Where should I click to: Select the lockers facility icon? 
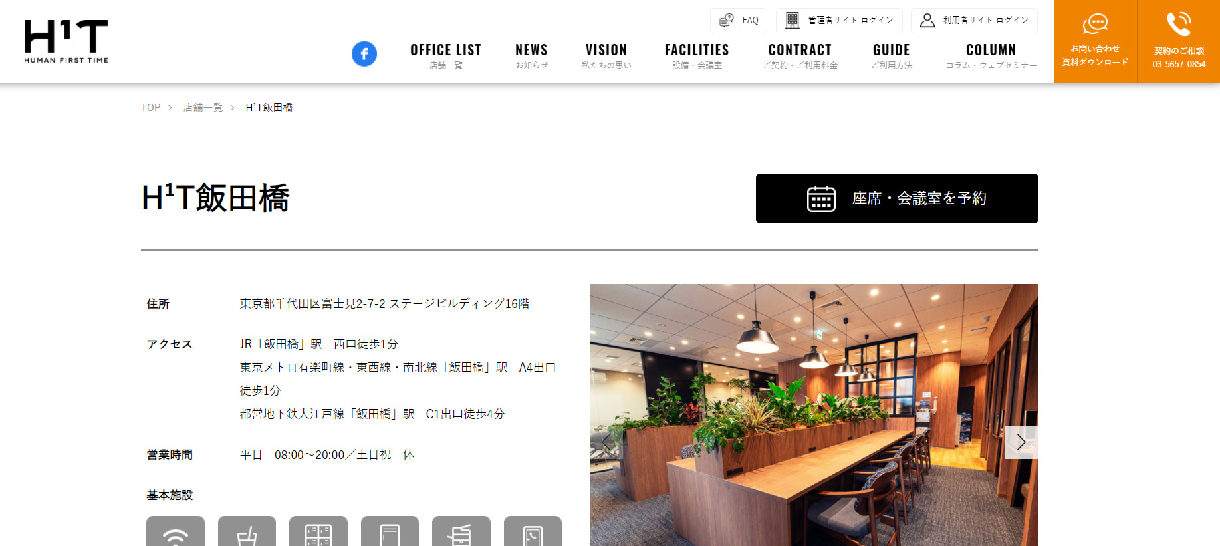point(318,531)
